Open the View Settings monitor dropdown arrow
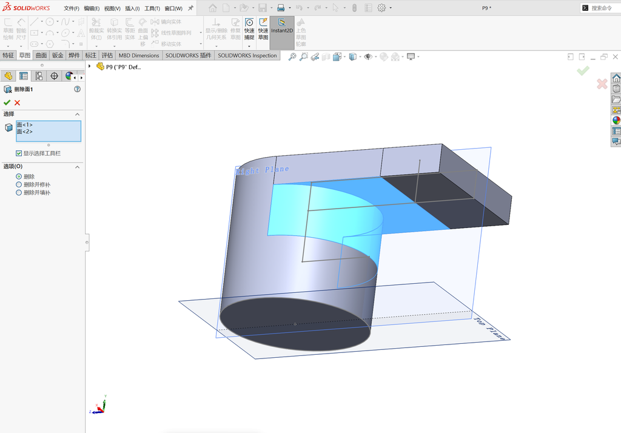 pos(418,57)
